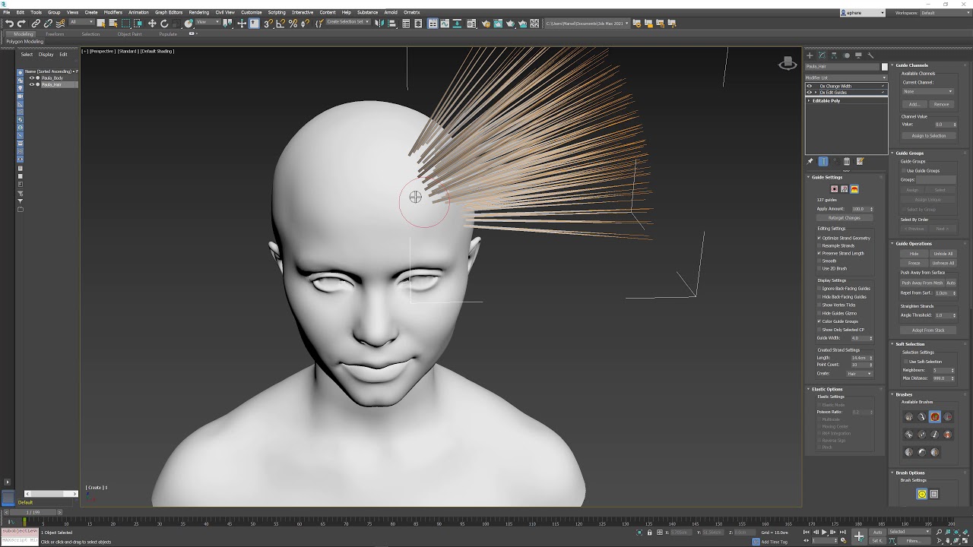Toggle Color Guide Groups checkbox

click(x=819, y=321)
